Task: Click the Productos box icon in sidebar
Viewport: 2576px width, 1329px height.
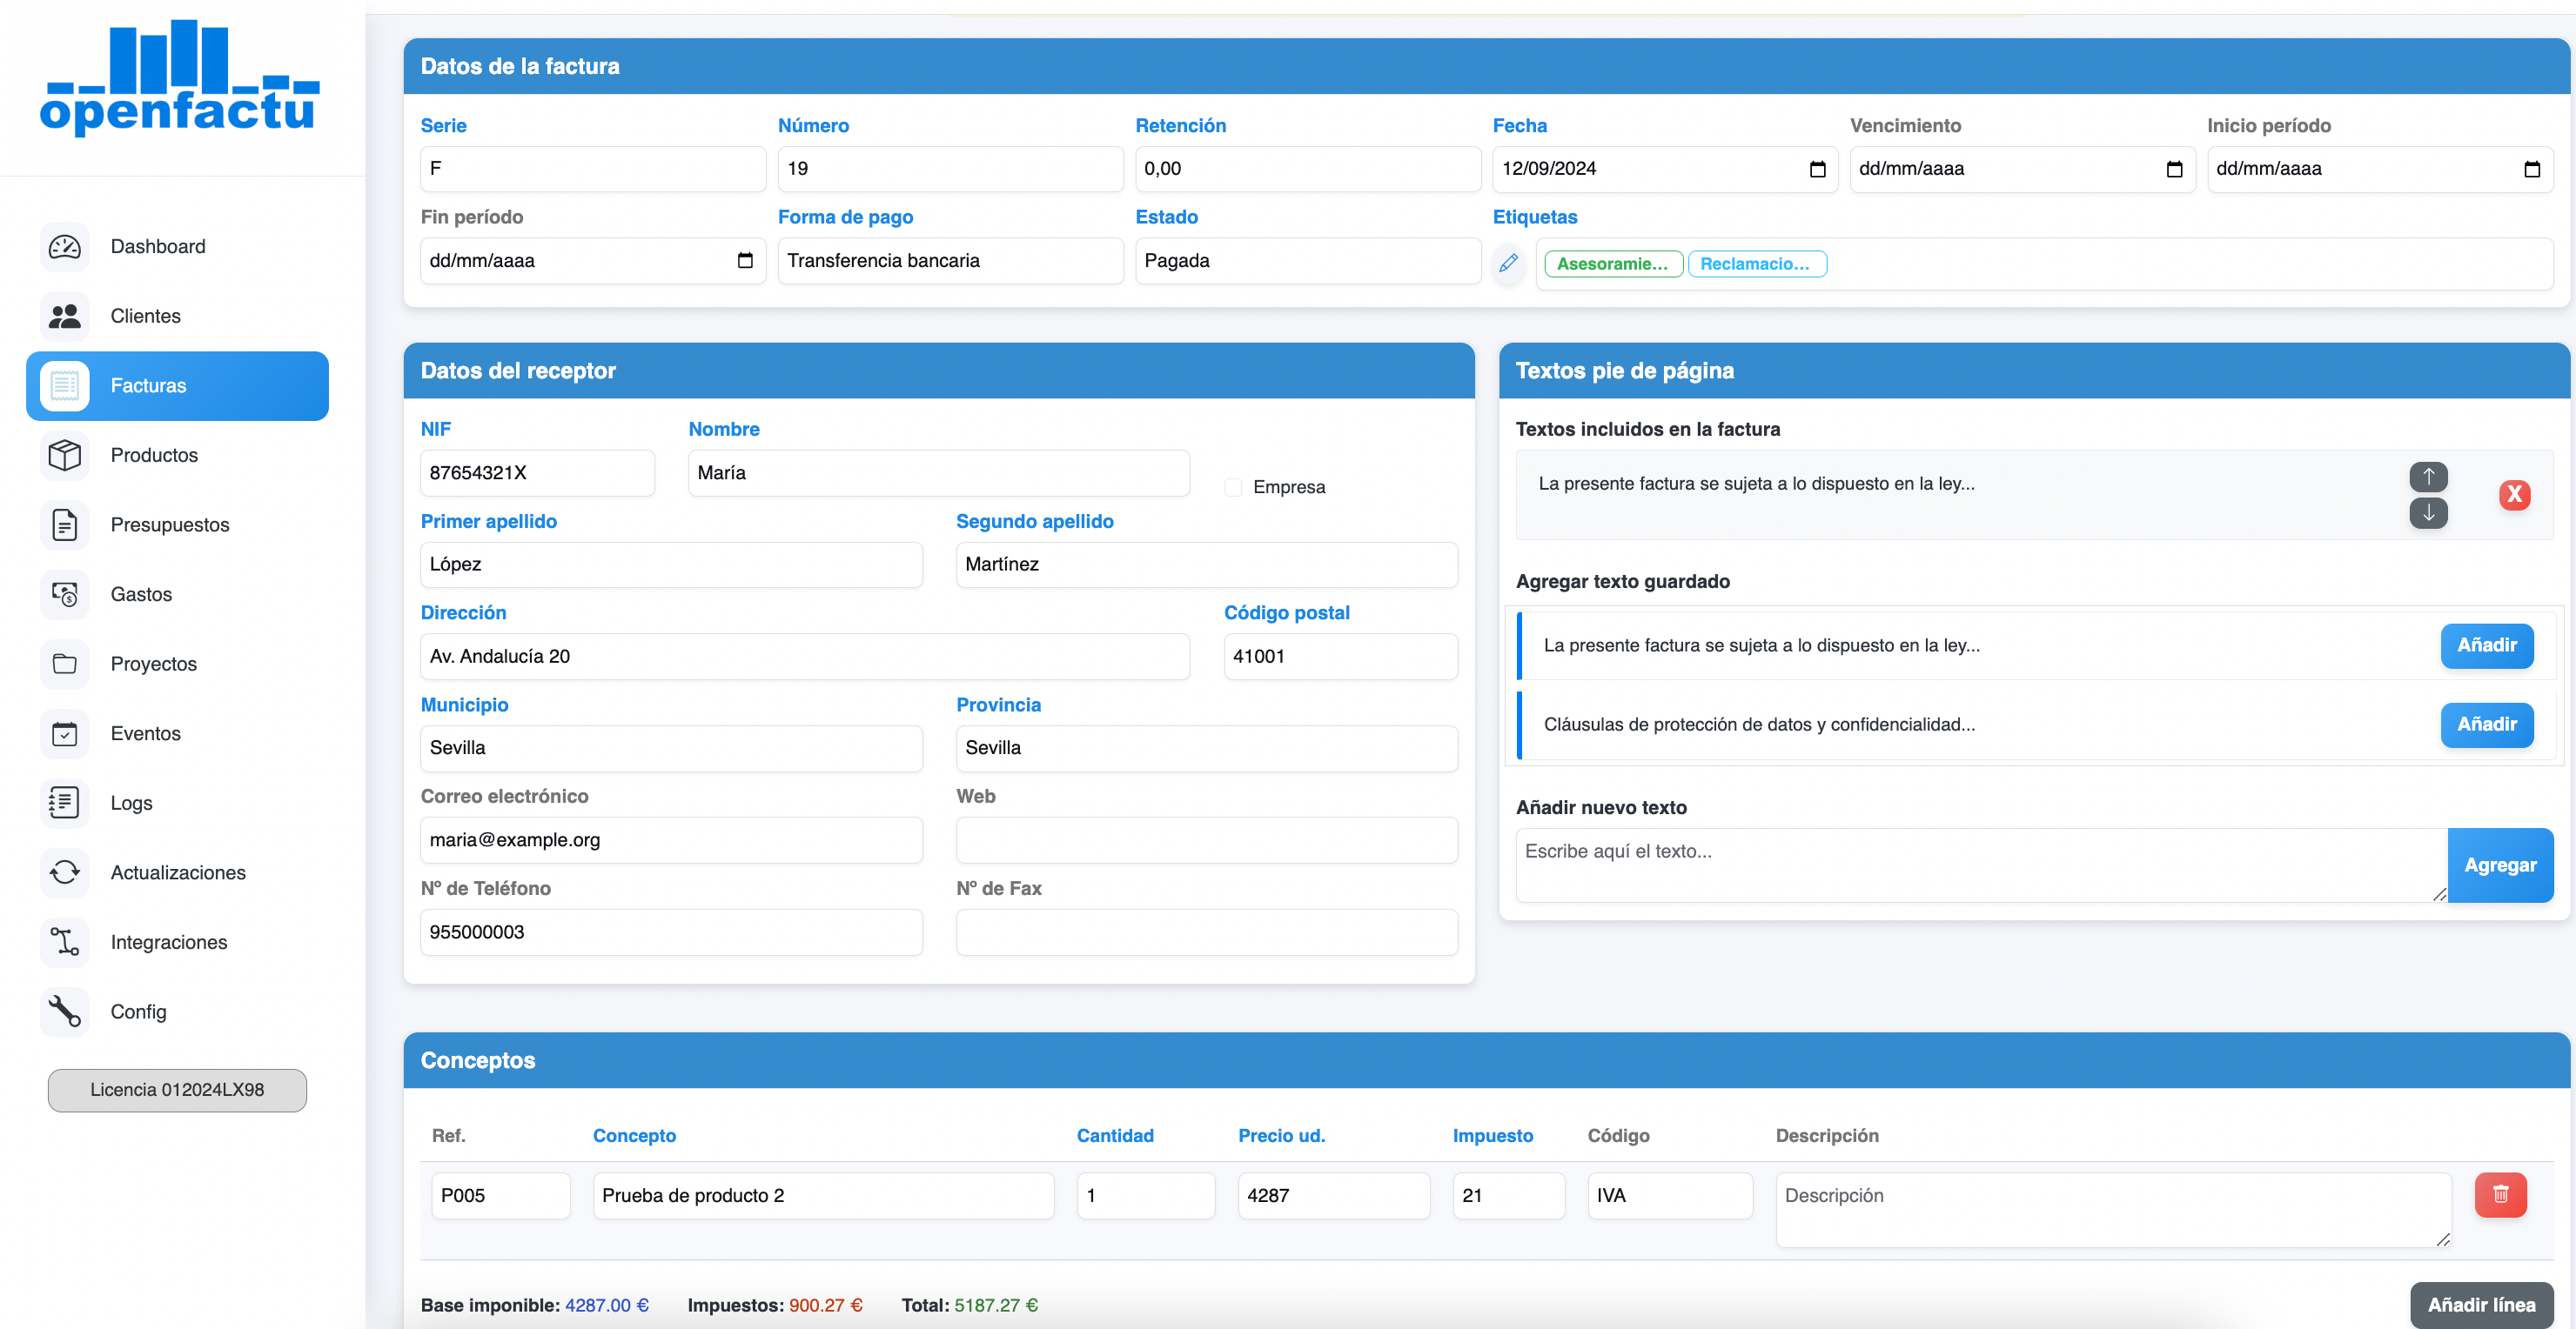Action: click(65, 455)
